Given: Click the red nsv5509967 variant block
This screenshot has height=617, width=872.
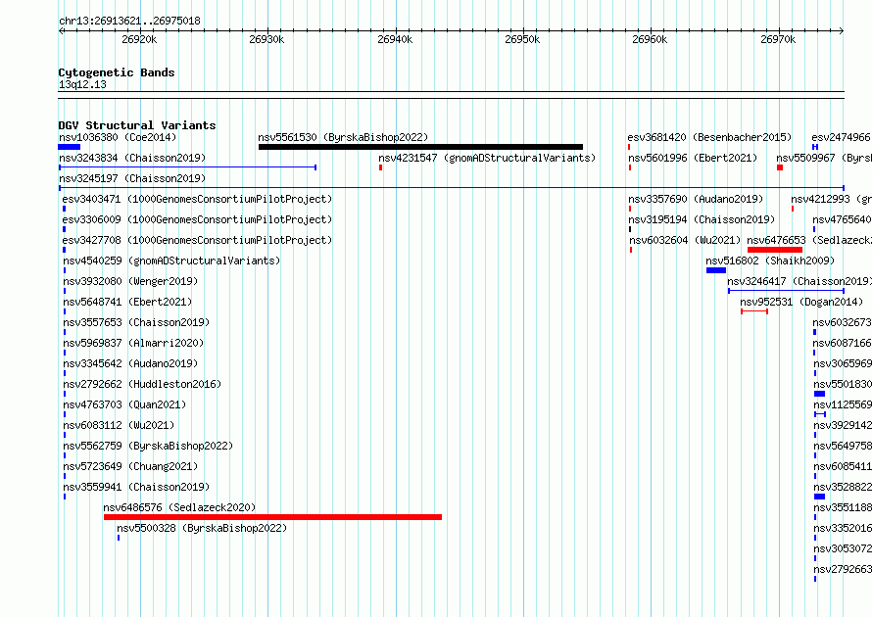Looking at the screenshot, I should point(780,167).
